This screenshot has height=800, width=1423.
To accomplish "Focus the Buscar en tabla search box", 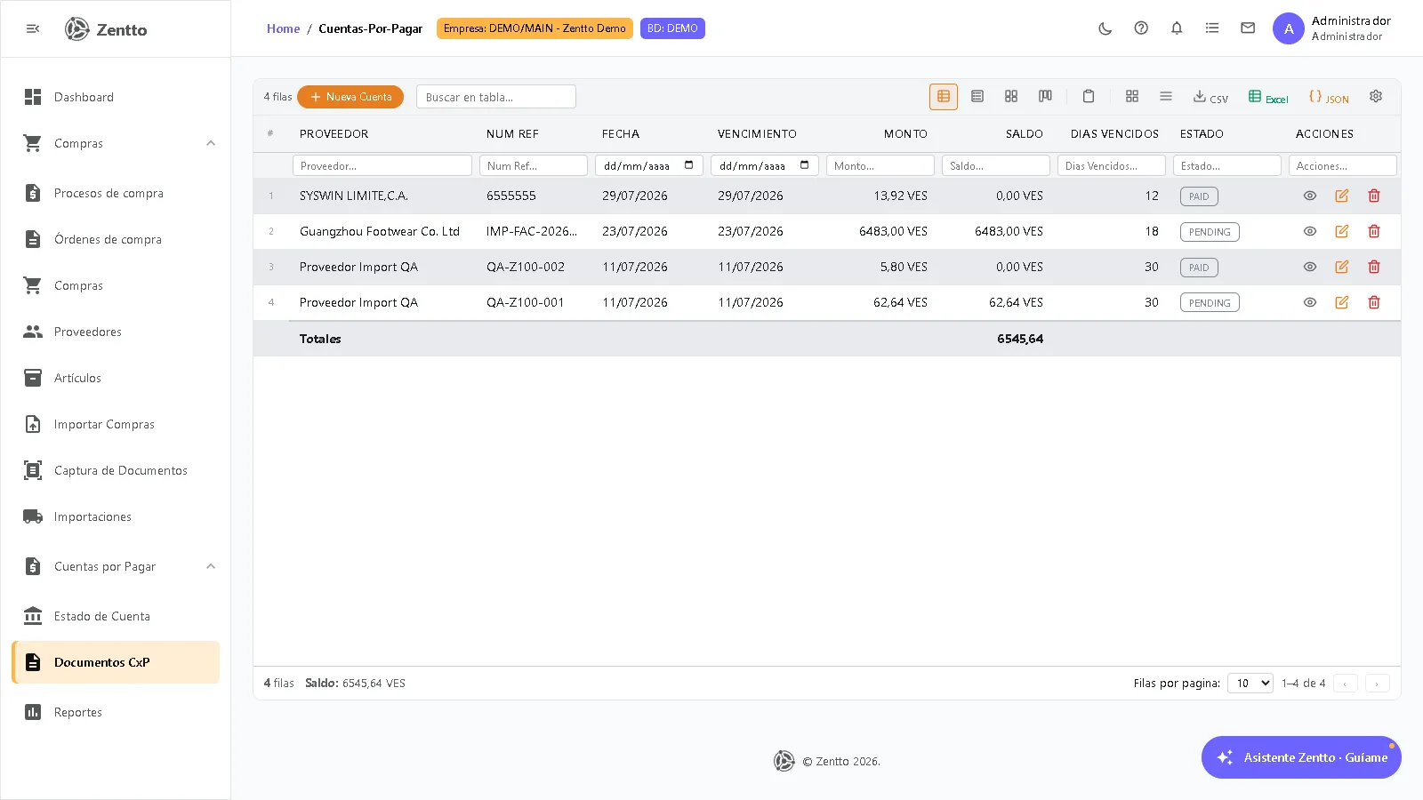I will pos(496,97).
